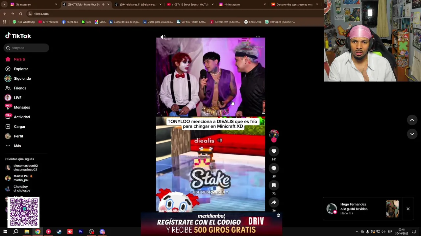
Task: Go to the next video arrow
Action: coord(412,134)
